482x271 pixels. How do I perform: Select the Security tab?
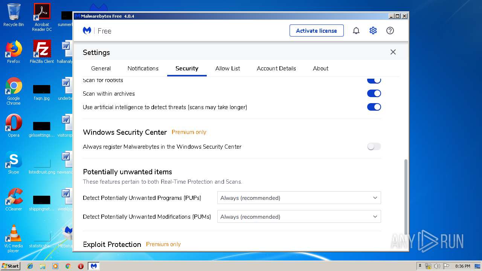187,69
